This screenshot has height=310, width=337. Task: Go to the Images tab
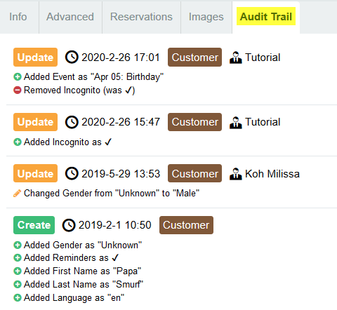[206, 17]
